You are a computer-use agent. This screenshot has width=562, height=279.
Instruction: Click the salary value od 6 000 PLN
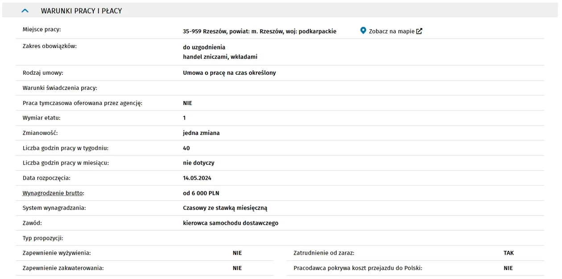201,193
